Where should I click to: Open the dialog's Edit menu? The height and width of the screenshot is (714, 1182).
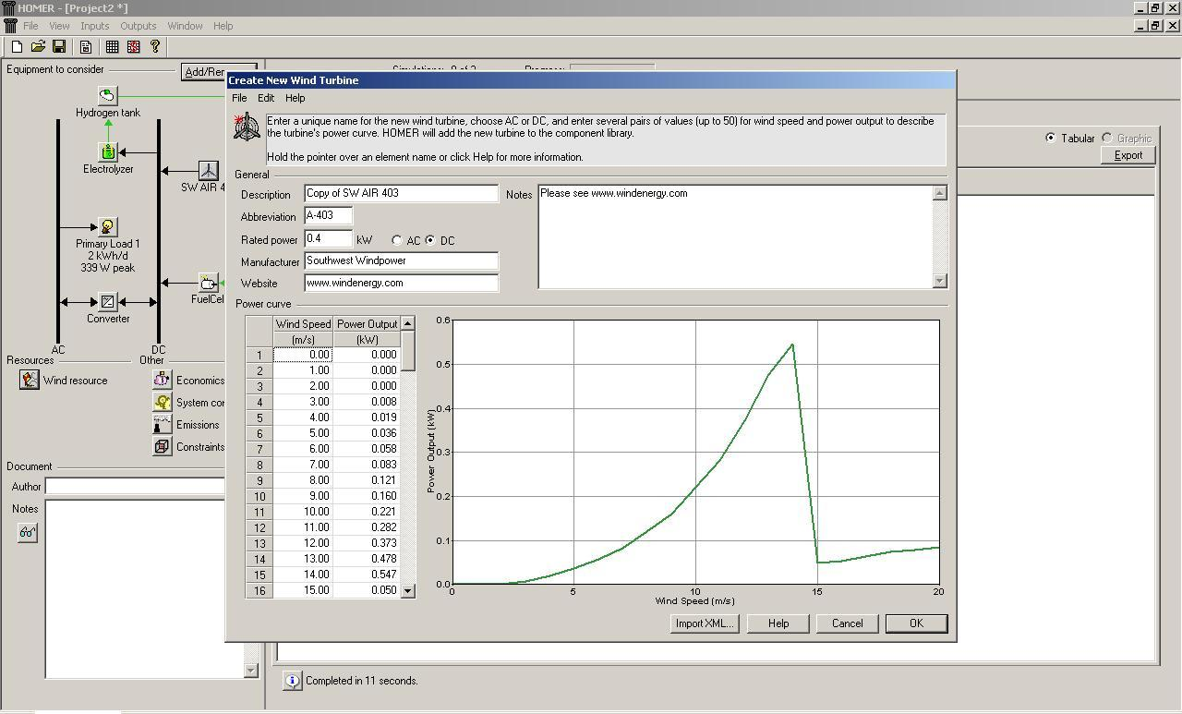[266, 98]
